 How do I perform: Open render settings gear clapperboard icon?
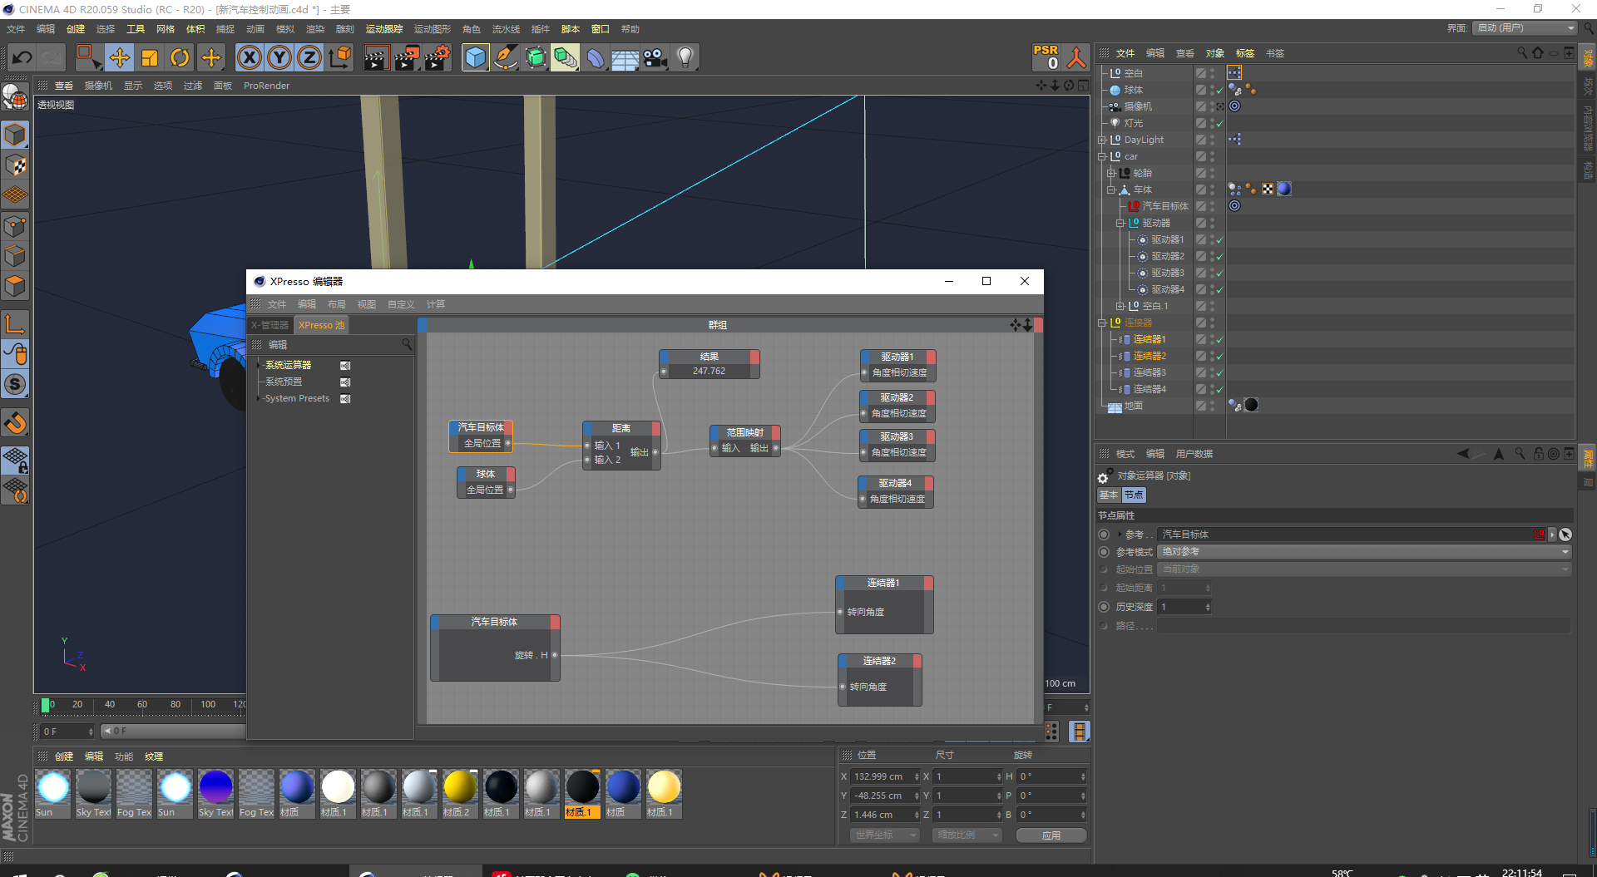coord(438,57)
